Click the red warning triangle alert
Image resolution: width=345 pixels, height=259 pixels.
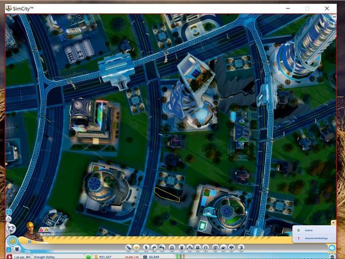coord(41,230)
